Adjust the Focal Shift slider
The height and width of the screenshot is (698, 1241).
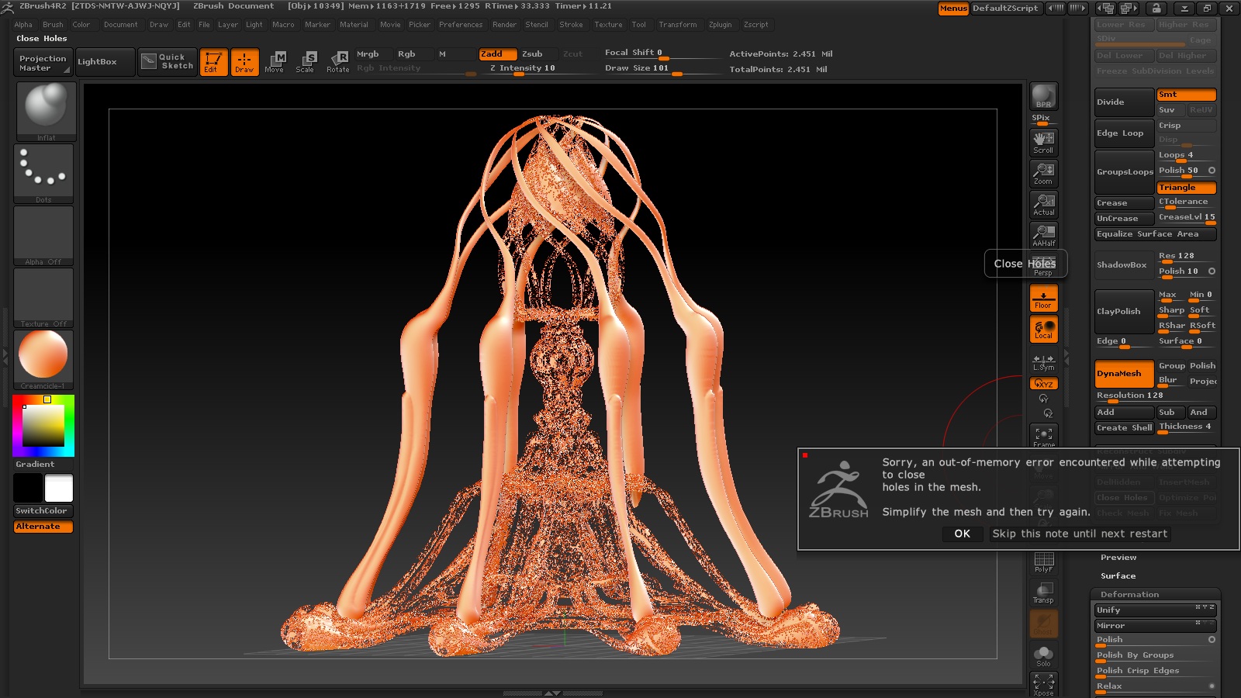pos(662,54)
